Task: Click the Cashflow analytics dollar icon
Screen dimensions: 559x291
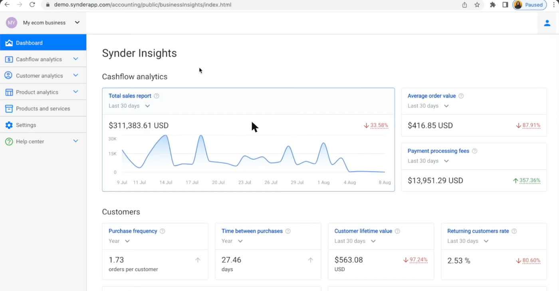Action: point(9,59)
